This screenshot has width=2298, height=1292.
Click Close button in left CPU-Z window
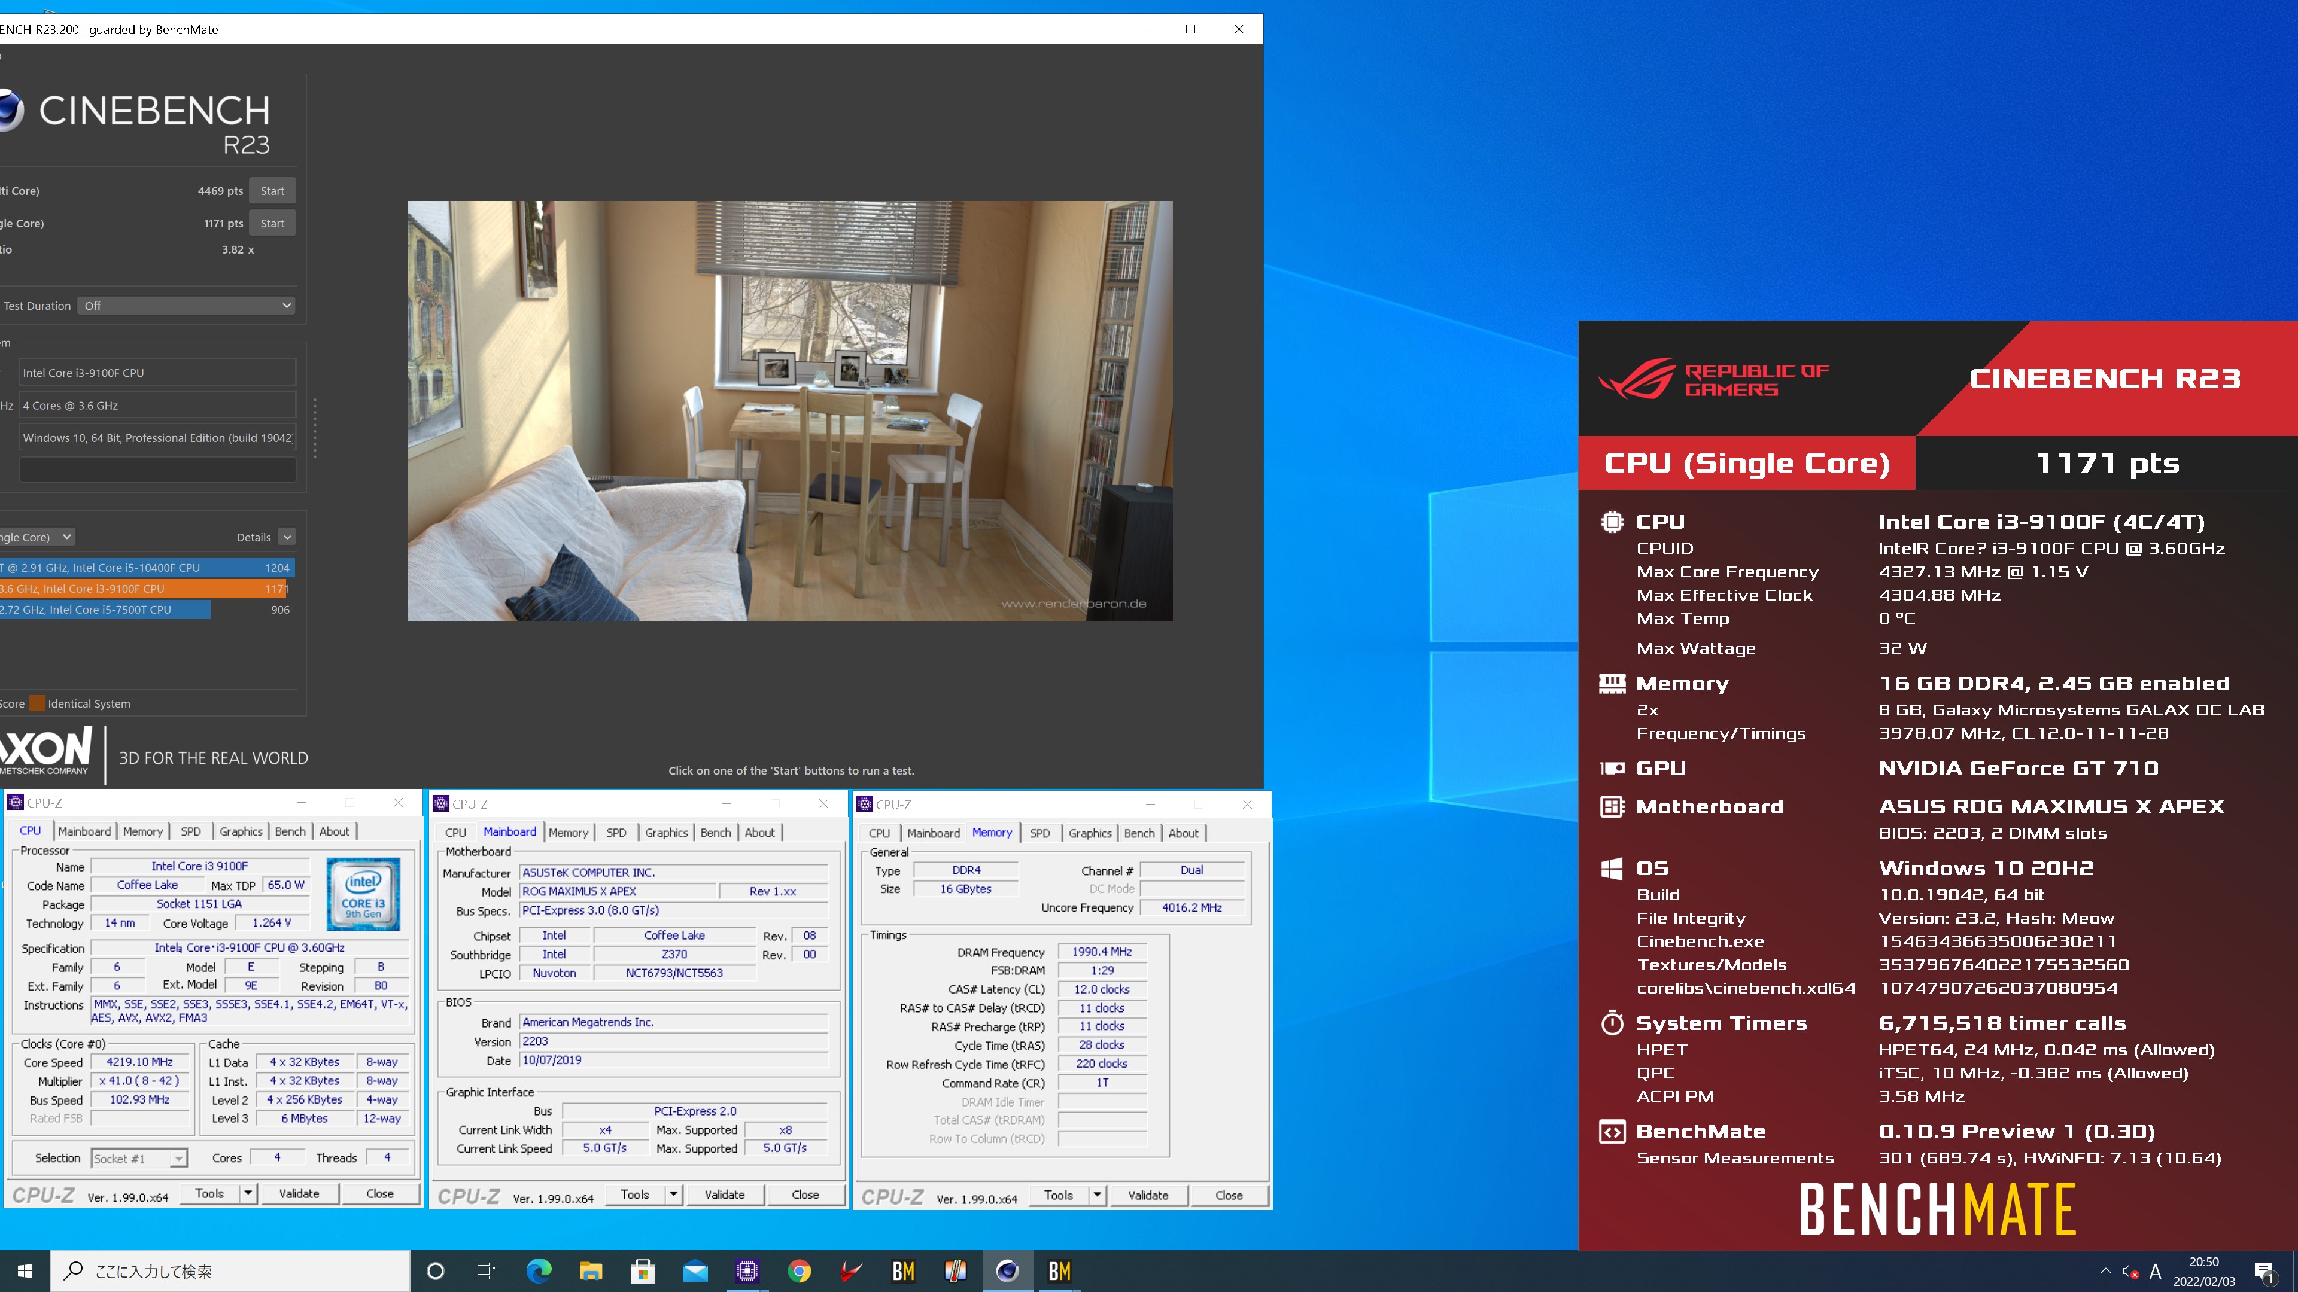(379, 1193)
